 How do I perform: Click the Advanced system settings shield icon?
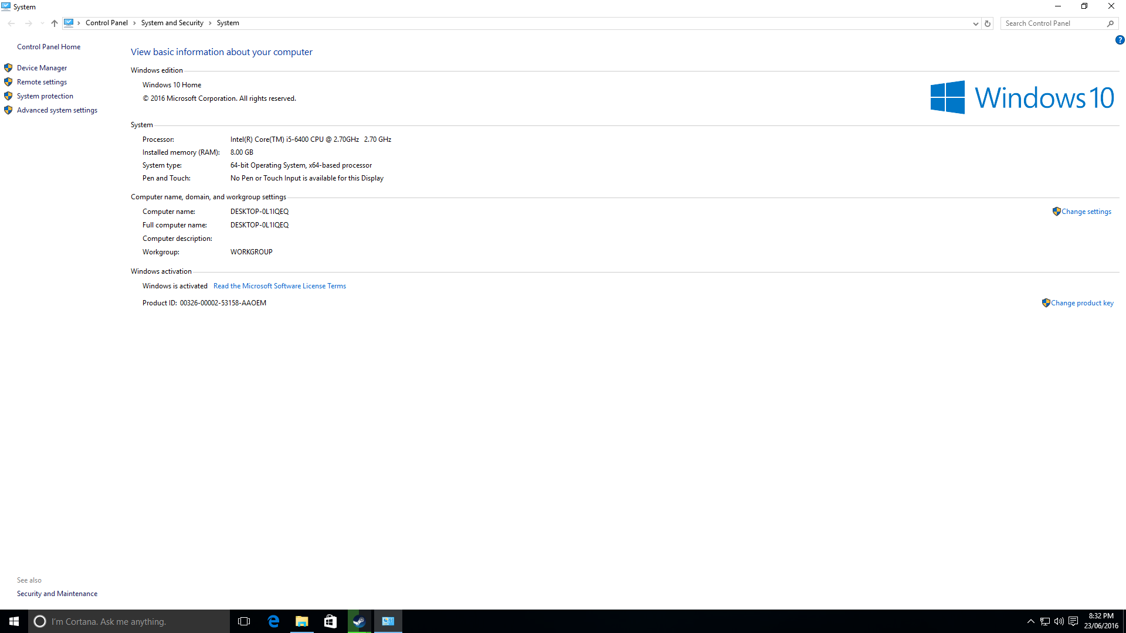(x=8, y=110)
